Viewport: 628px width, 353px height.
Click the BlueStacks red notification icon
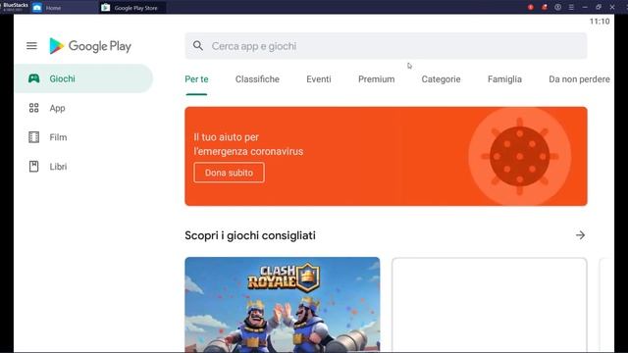point(530,7)
